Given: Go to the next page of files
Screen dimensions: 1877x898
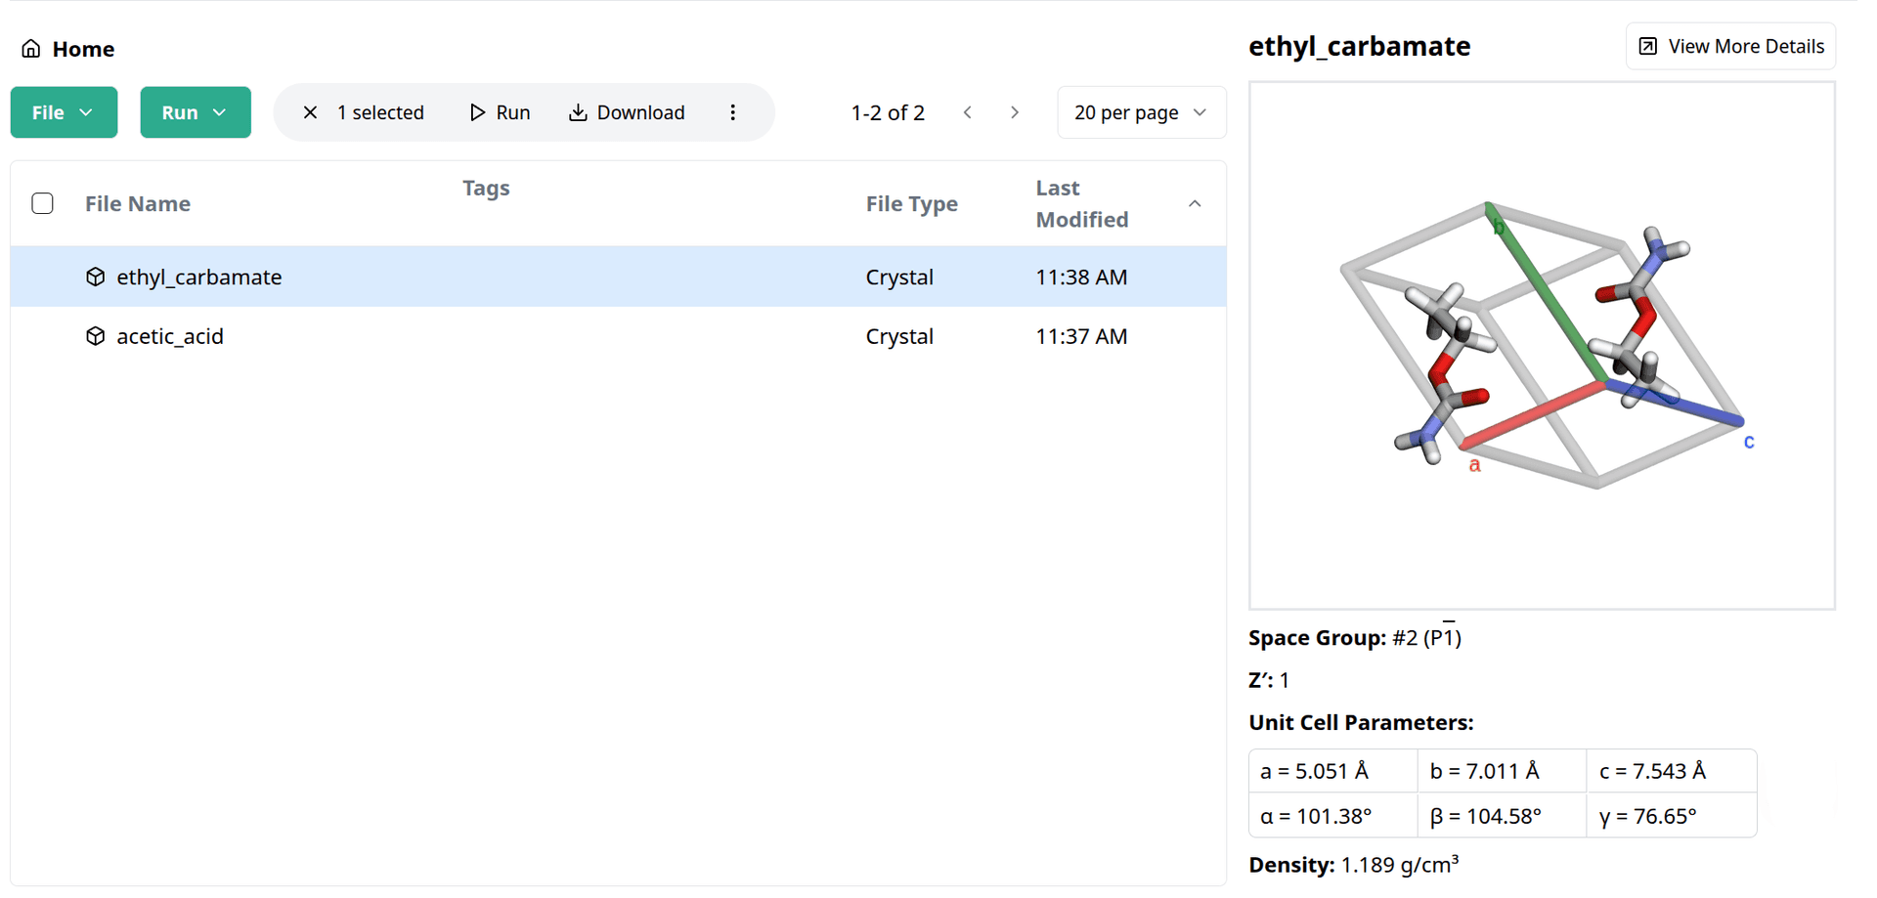Looking at the screenshot, I should pos(1015,112).
